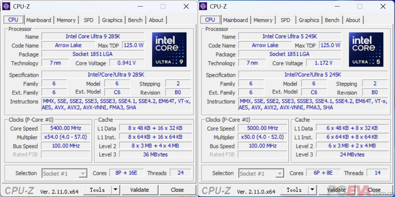Click the Level 2 value 8 x 3 MB + 4 x 4 MB
The width and height of the screenshot is (395, 197).
[x=156, y=146]
